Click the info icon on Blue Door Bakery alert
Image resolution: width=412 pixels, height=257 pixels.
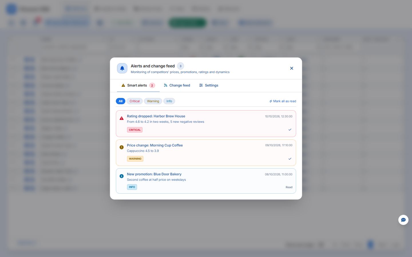coord(122,176)
